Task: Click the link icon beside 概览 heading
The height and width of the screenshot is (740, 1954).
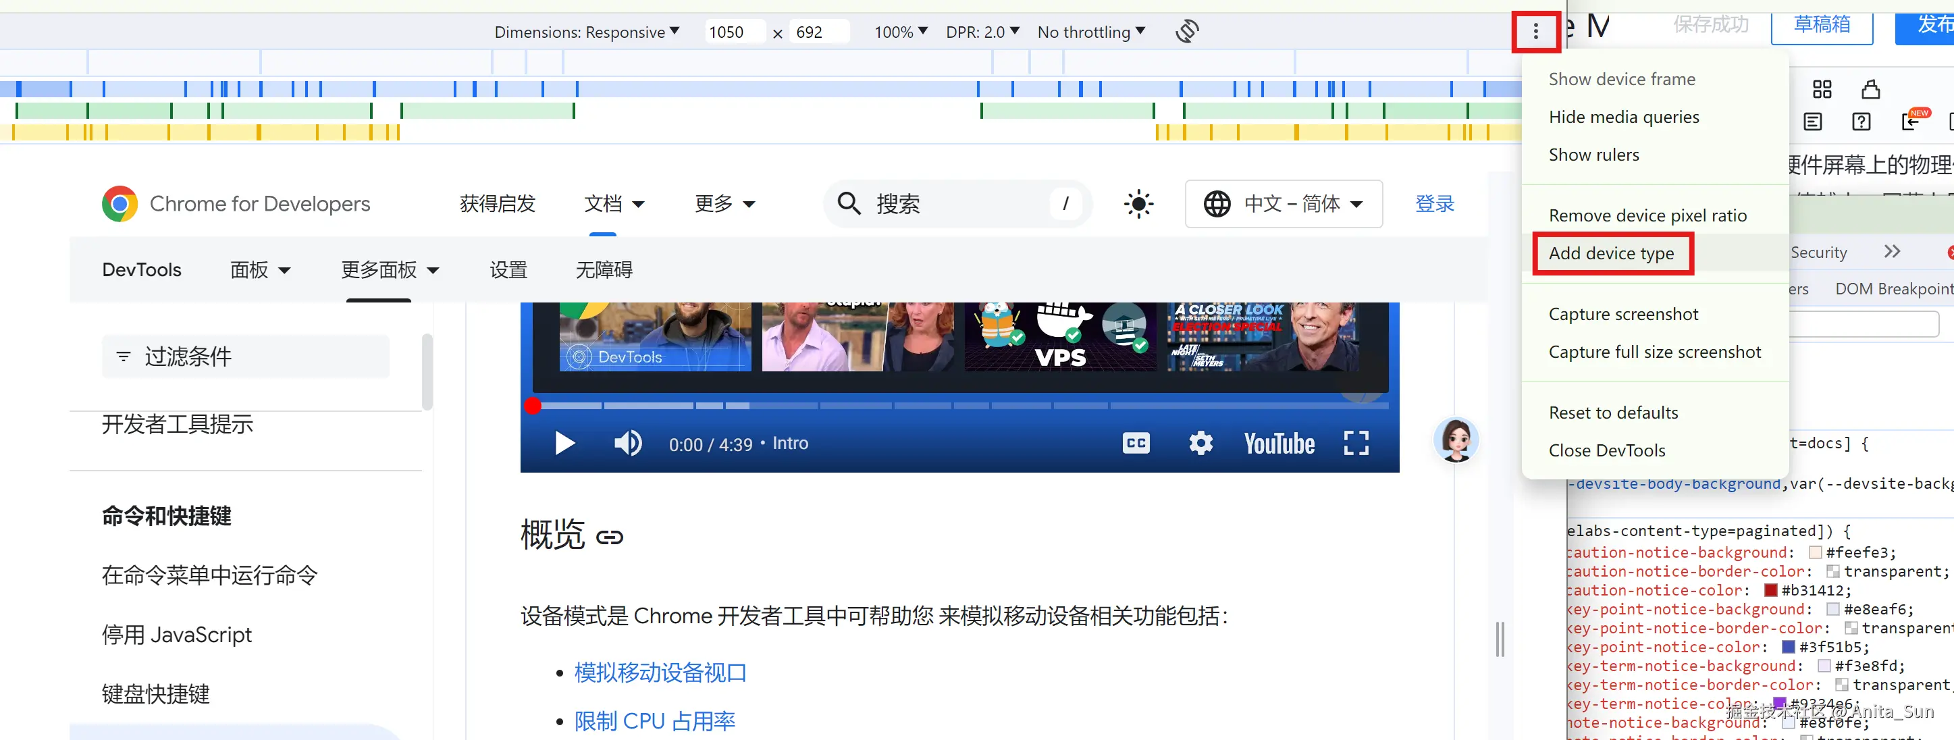Action: (609, 537)
